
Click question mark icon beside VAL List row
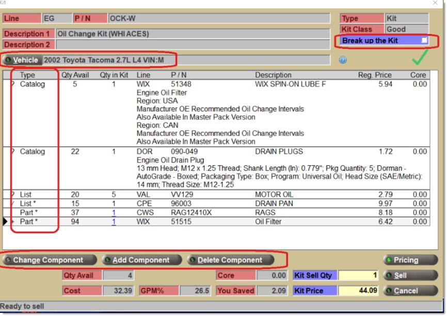[12, 195]
